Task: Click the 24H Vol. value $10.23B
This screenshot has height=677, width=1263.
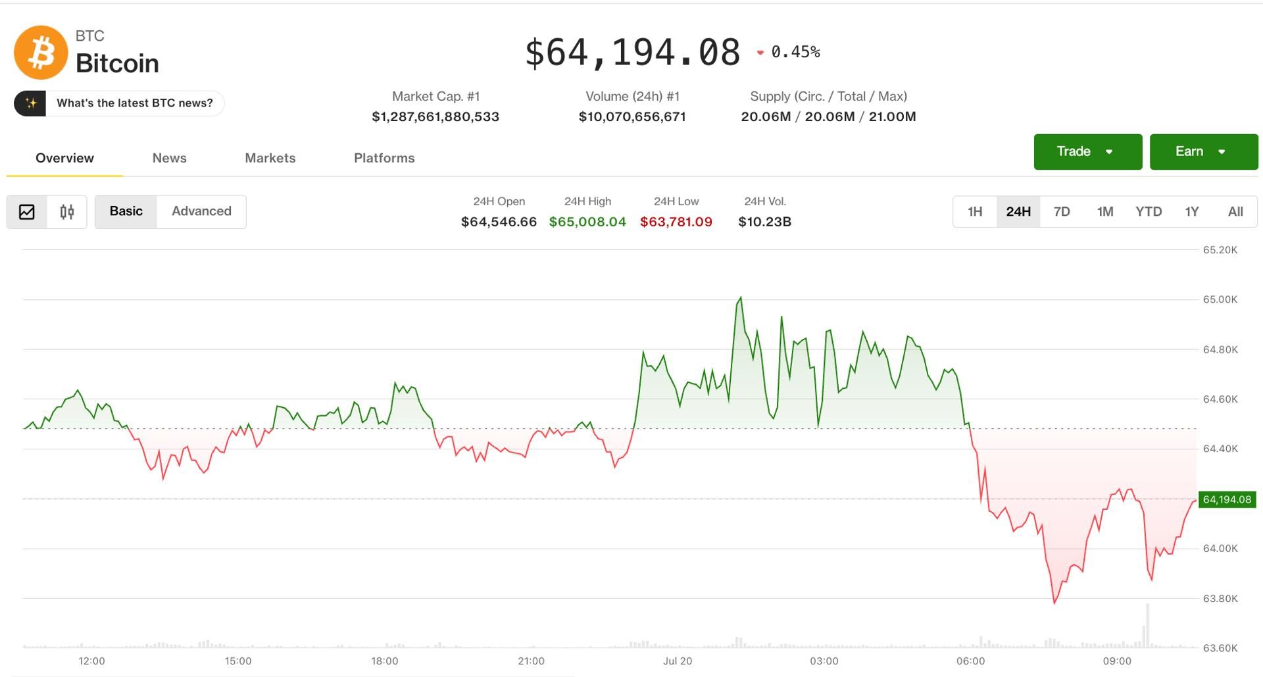Action: coord(764,222)
